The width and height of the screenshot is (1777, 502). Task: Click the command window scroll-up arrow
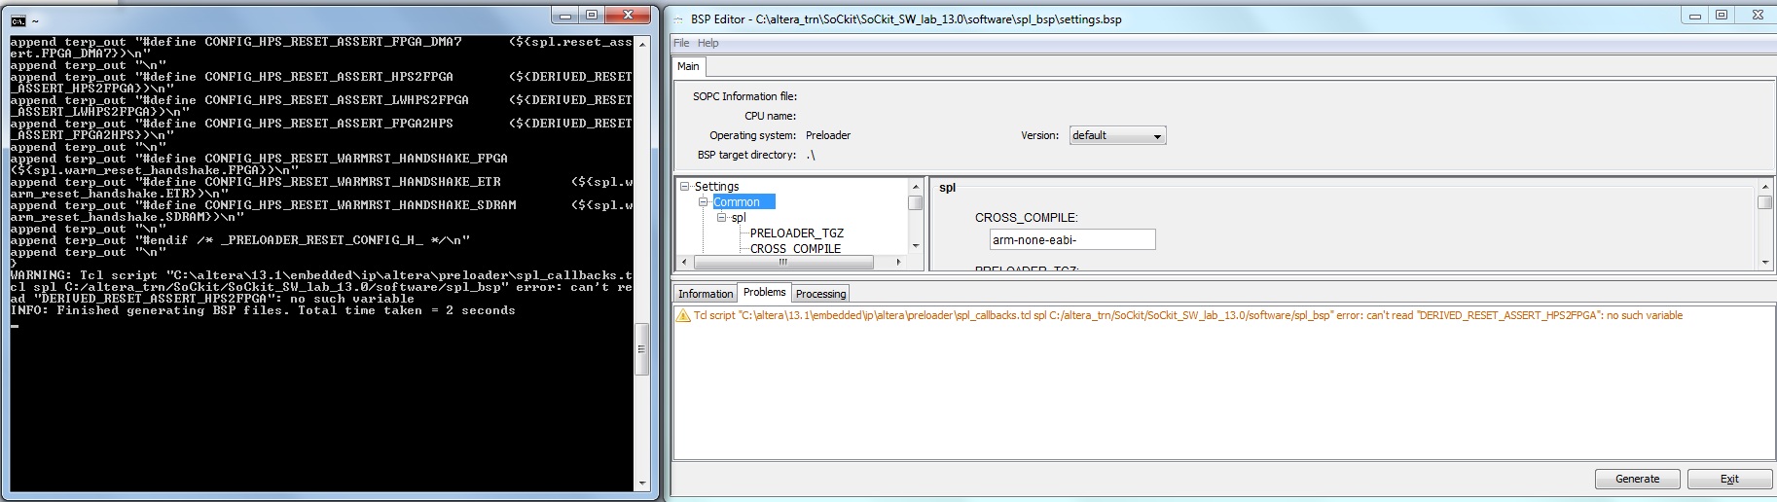click(x=641, y=43)
